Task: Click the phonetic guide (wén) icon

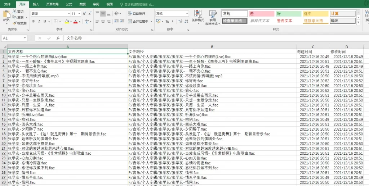Action: 86,21
